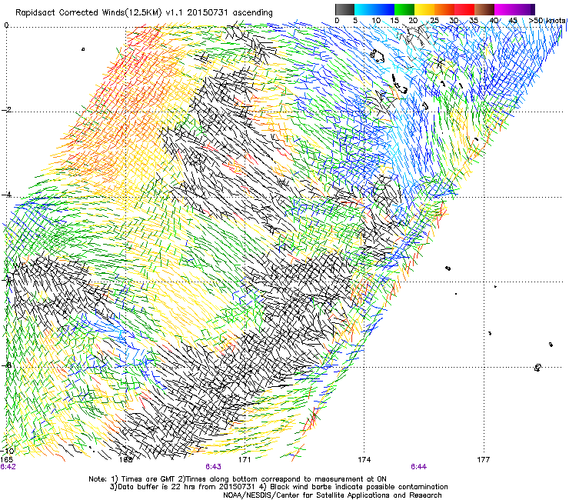569x500 pixels.
Task: Click the cyan 5–10 knots color segment
Action: (x=364, y=9)
